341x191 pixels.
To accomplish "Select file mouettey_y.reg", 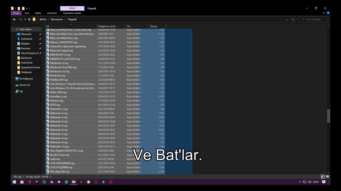I will click(58, 97).
